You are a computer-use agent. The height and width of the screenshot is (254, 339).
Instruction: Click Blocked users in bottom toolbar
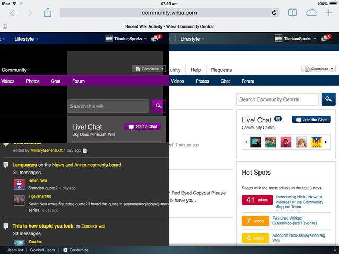42,250
